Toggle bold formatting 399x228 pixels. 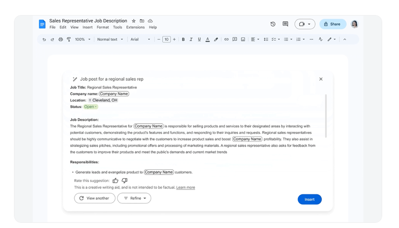point(183,40)
